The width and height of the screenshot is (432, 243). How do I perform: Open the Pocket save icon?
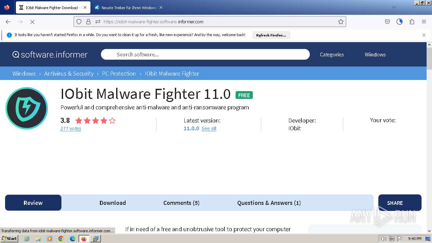(x=387, y=22)
